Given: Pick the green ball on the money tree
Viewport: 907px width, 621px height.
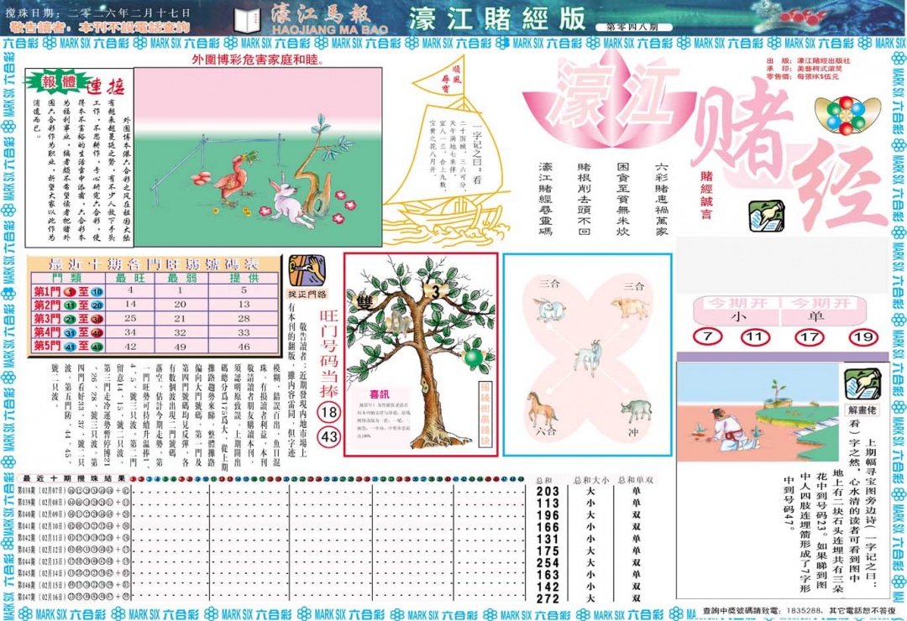Looking at the screenshot, I should tap(473, 356).
